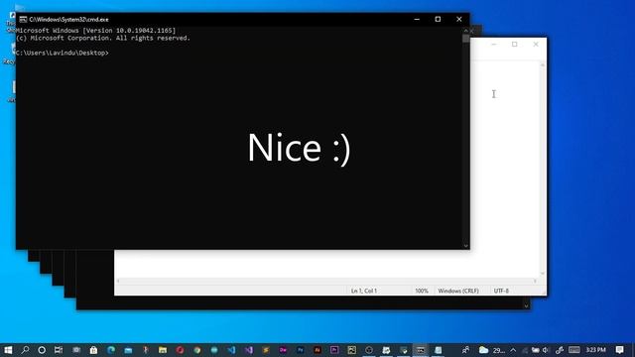Screen dimensions: 635x357
Task: Open the touch keyboard tray icon
Action: (x=574, y=350)
